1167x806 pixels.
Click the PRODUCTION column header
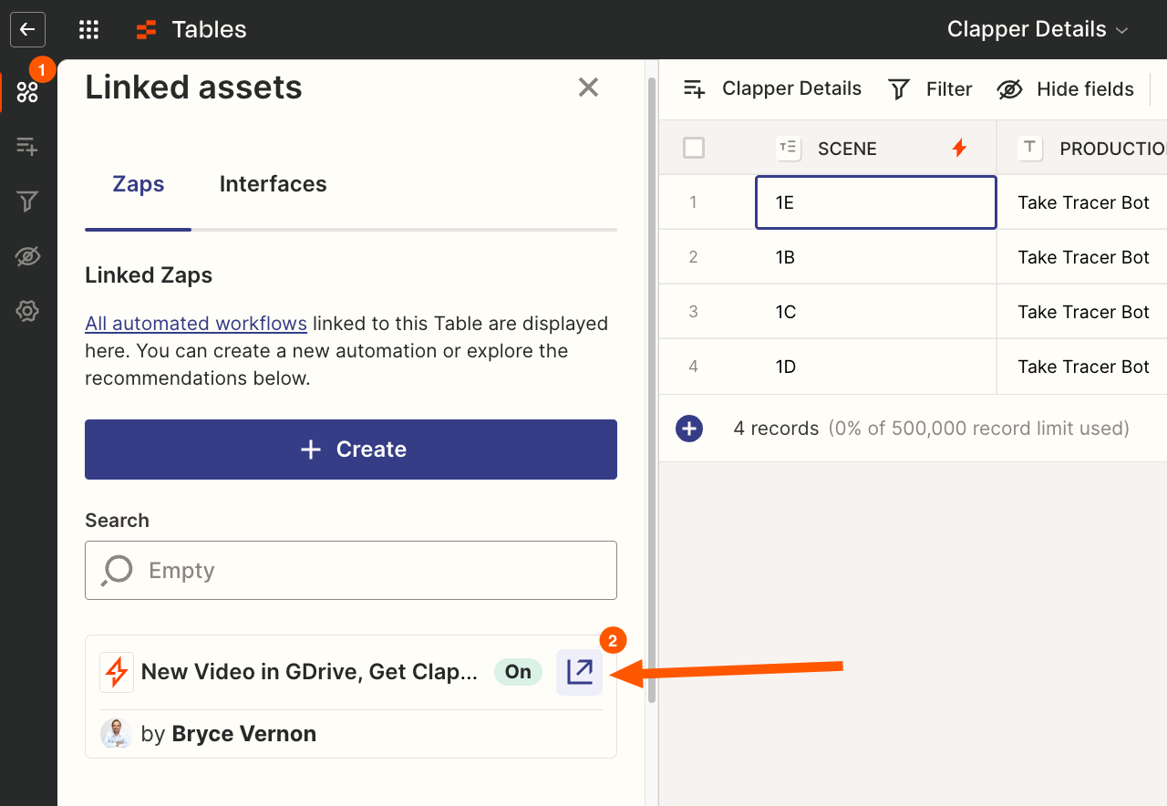(x=1081, y=148)
